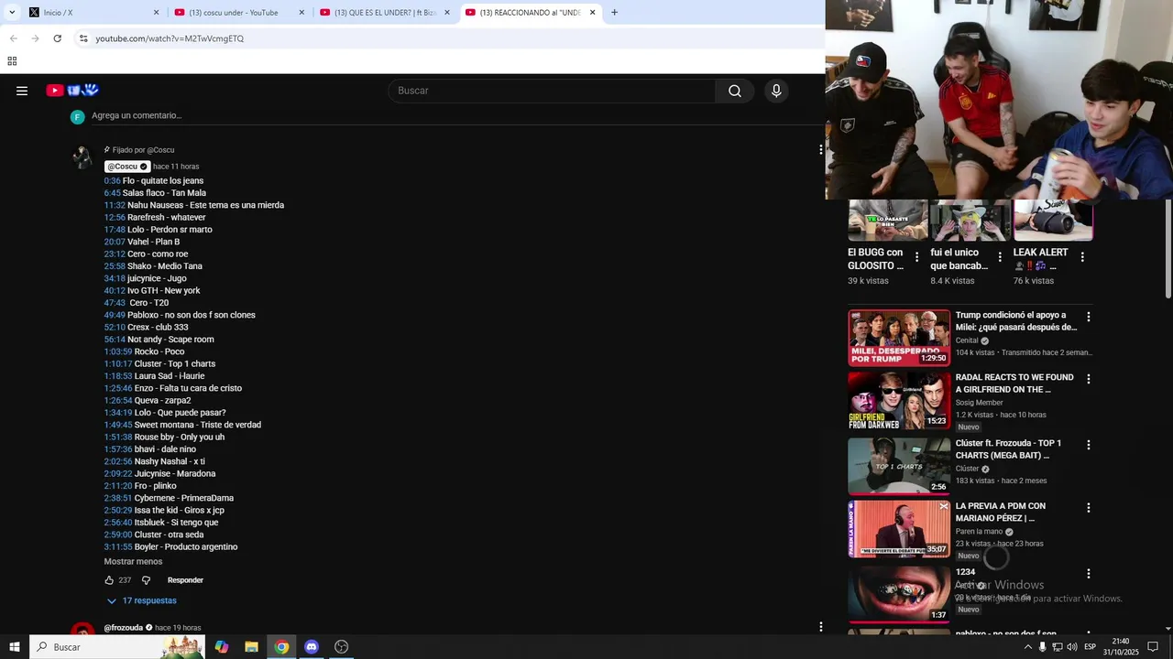1173x659 pixels.
Task: Open the Windows Start menu
Action: coord(15,646)
